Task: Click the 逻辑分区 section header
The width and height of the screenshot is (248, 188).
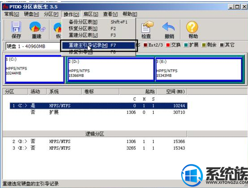Action: [x=95, y=134]
